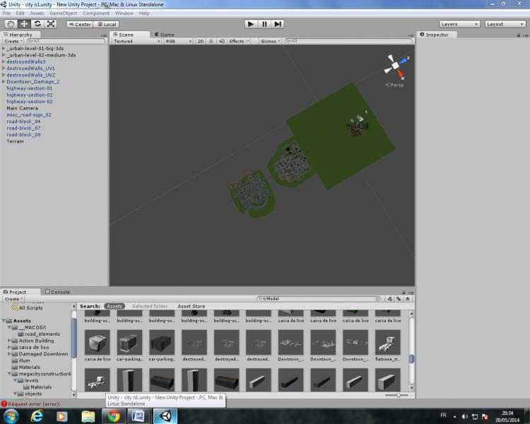Expand the Damaged Downtown folder
The image size is (530, 424).
point(9,353)
